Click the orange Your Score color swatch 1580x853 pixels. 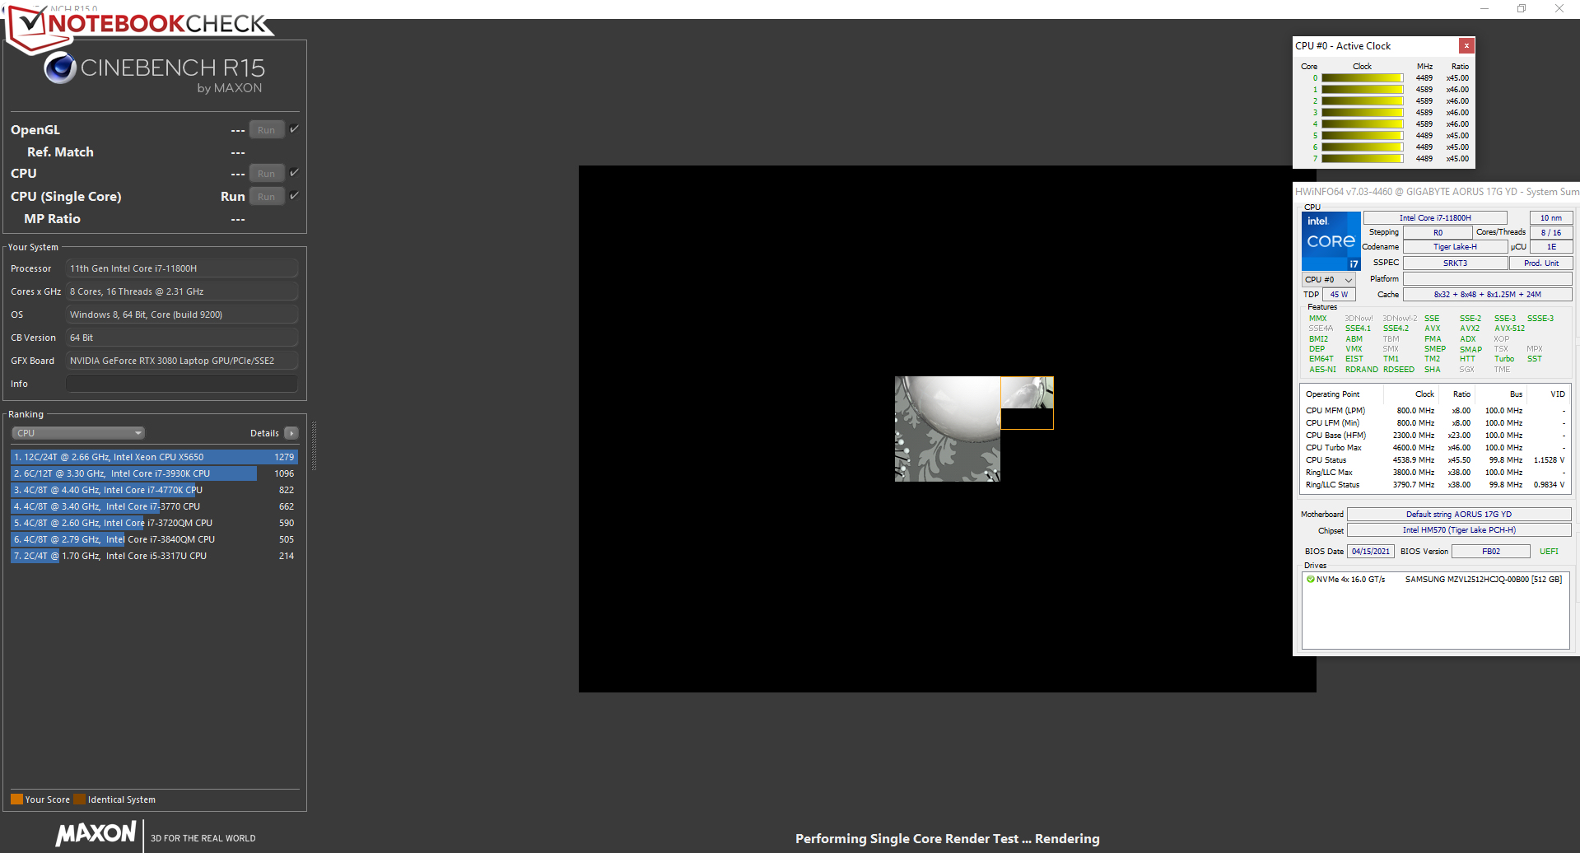pyautogui.click(x=16, y=799)
